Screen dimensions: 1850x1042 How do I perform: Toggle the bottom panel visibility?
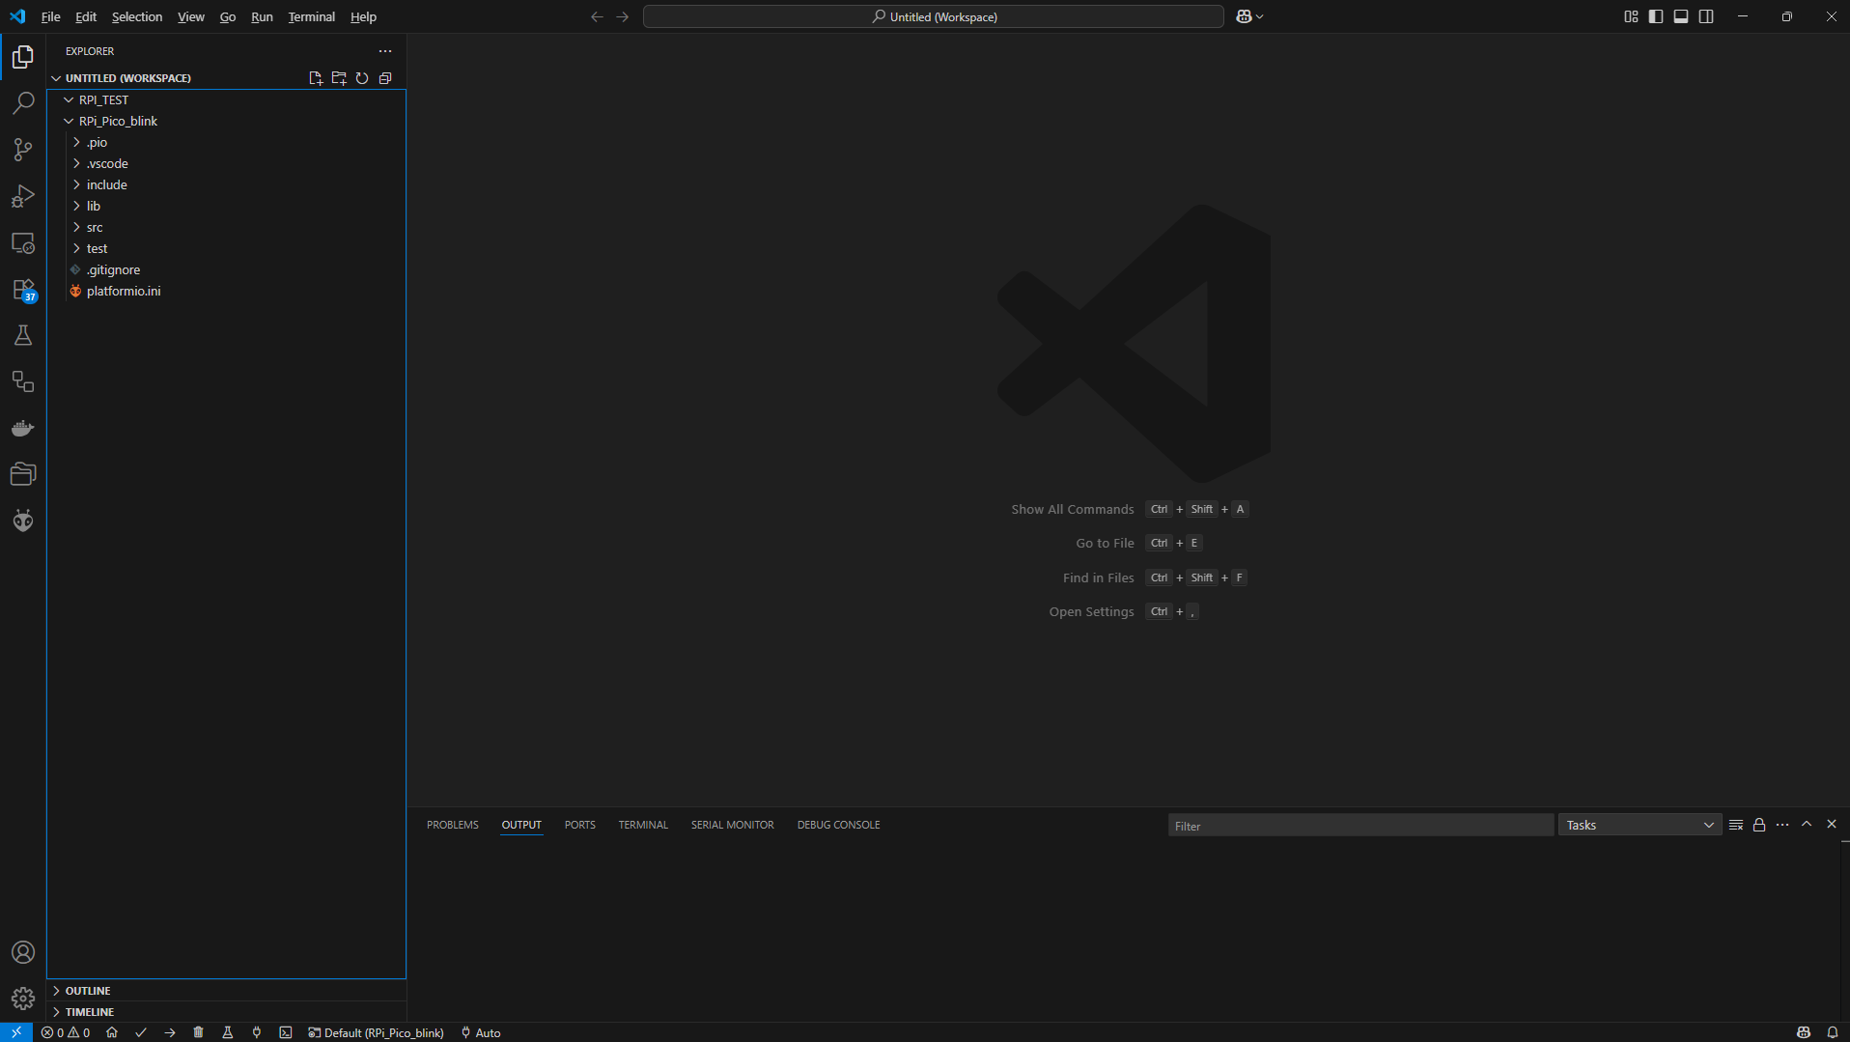click(x=1681, y=16)
